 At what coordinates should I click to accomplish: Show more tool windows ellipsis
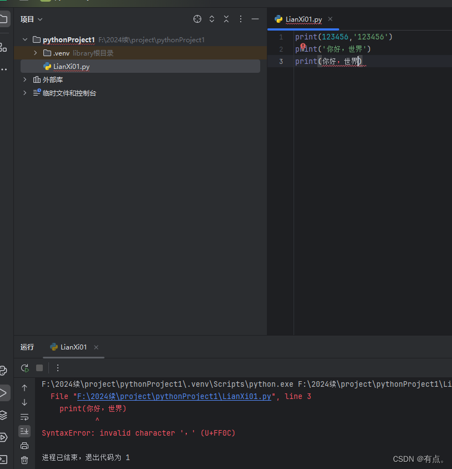tap(3, 69)
